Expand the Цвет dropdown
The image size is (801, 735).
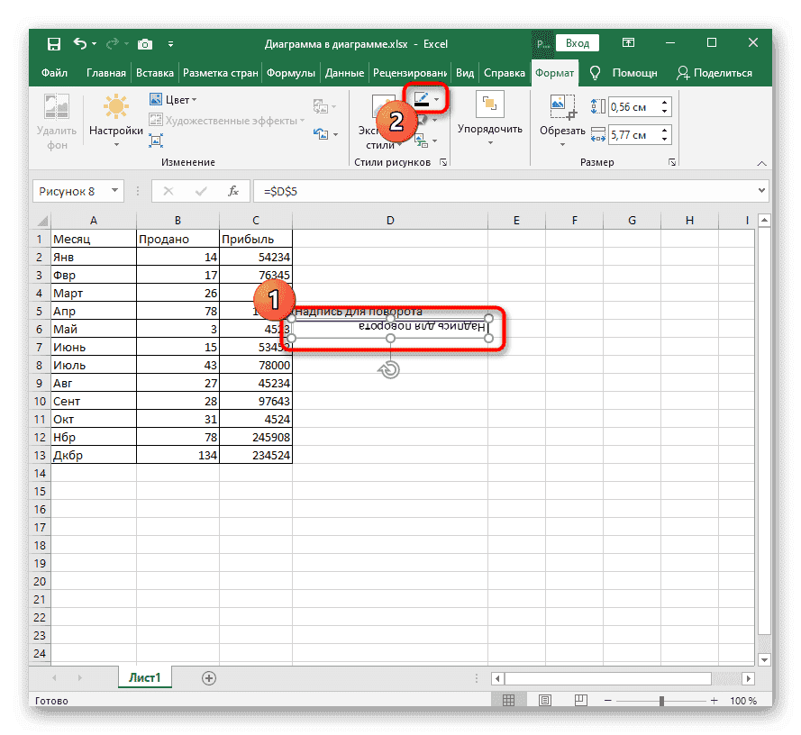pyautogui.click(x=181, y=100)
